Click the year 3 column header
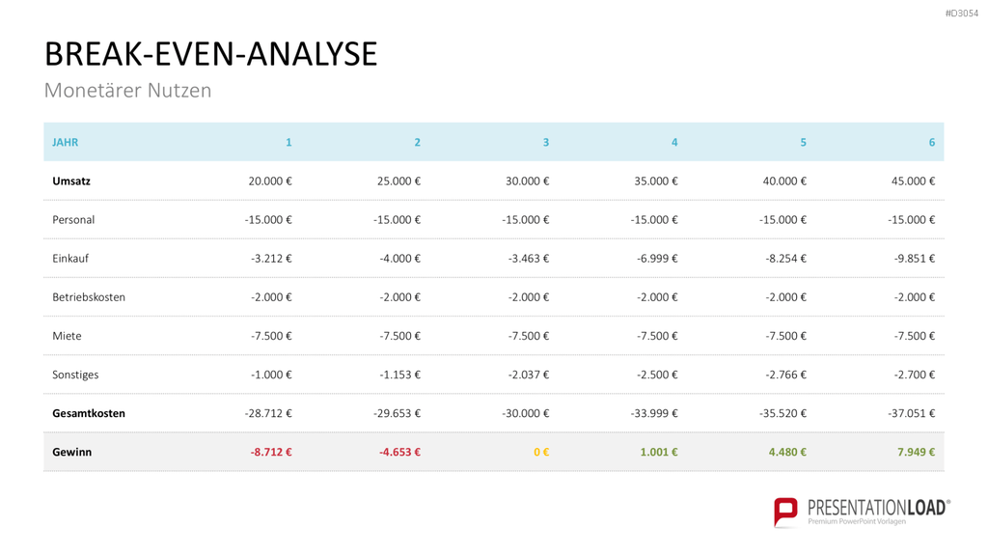 coord(546,143)
